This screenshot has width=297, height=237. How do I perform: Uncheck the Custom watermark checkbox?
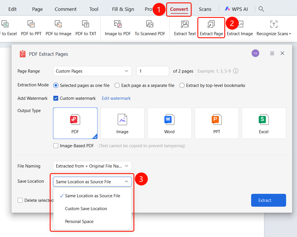click(56, 98)
